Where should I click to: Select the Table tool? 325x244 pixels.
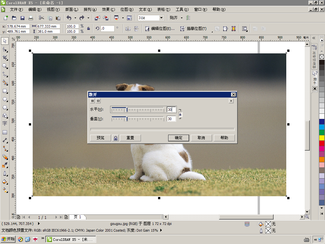5,132
